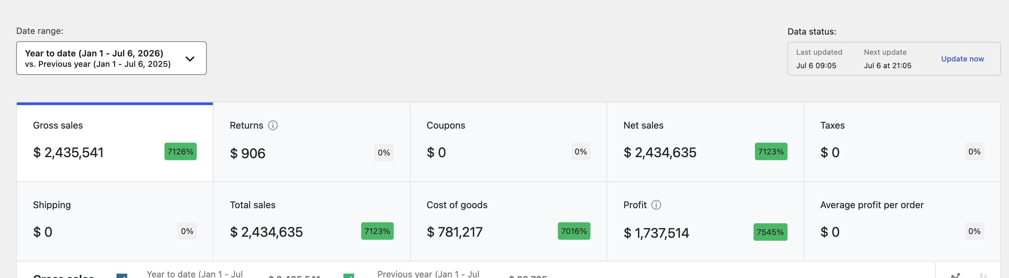The height and width of the screenshot is (278, 1009).
Task: Select the Net sales summary card
Action: (x=705, y=142)
